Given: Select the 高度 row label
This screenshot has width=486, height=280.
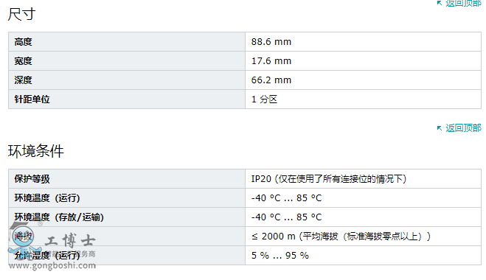Looking at the screenshot, I should point(24,42).
